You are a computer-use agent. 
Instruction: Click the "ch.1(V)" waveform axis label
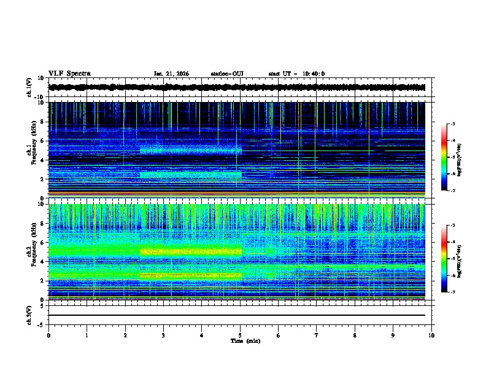(x=29, y=87)
